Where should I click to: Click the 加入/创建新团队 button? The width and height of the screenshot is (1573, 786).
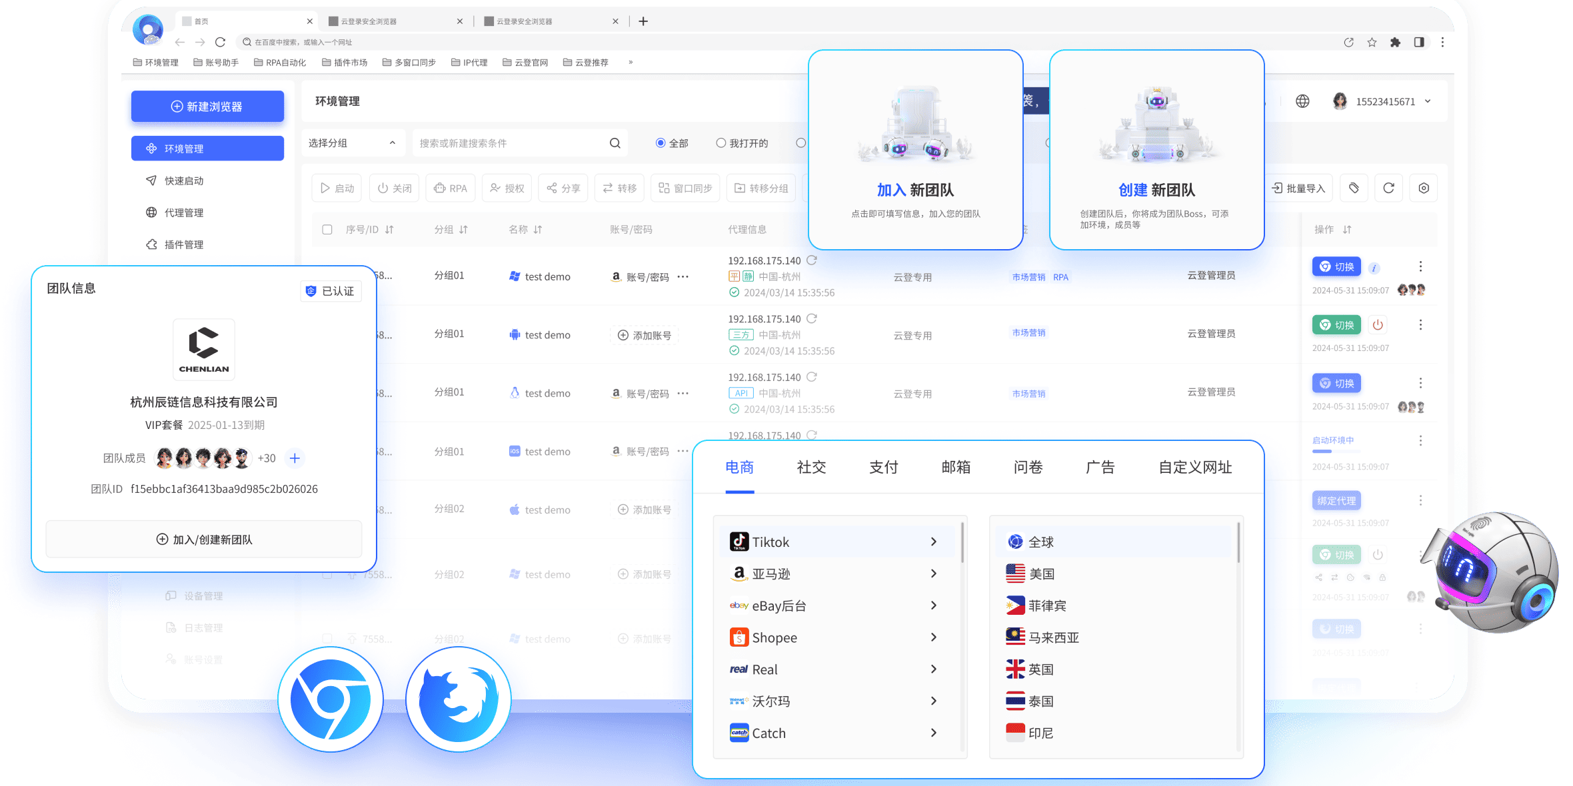(204, 540)
